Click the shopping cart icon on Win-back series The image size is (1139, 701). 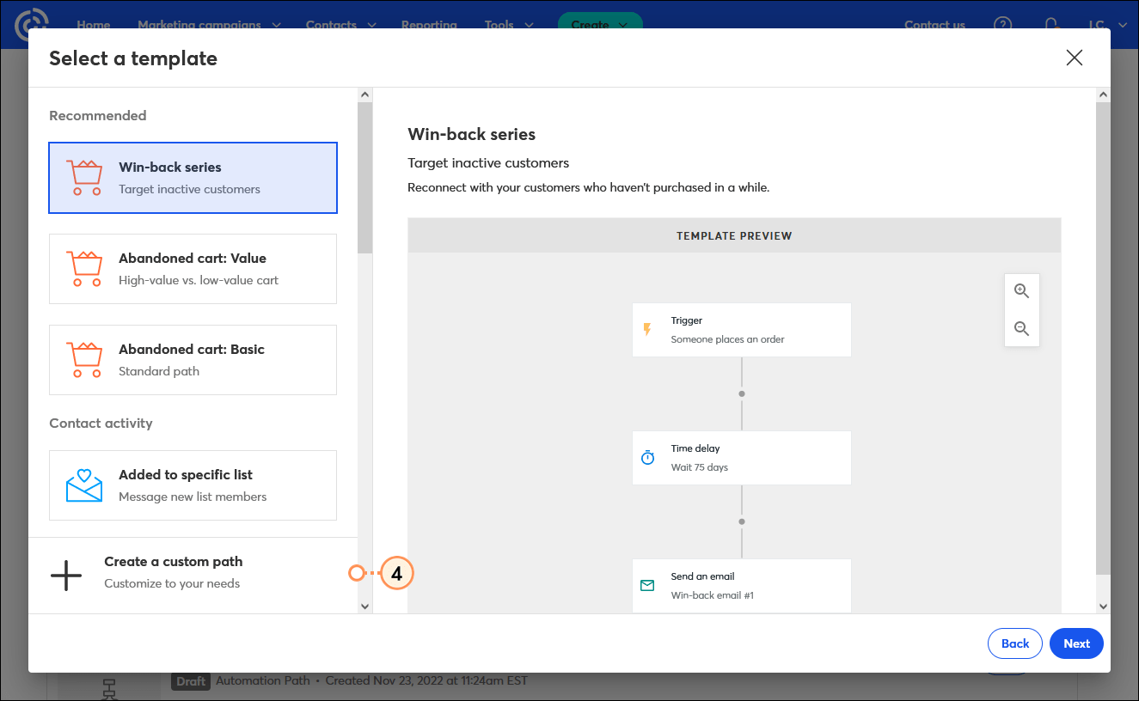83,177
